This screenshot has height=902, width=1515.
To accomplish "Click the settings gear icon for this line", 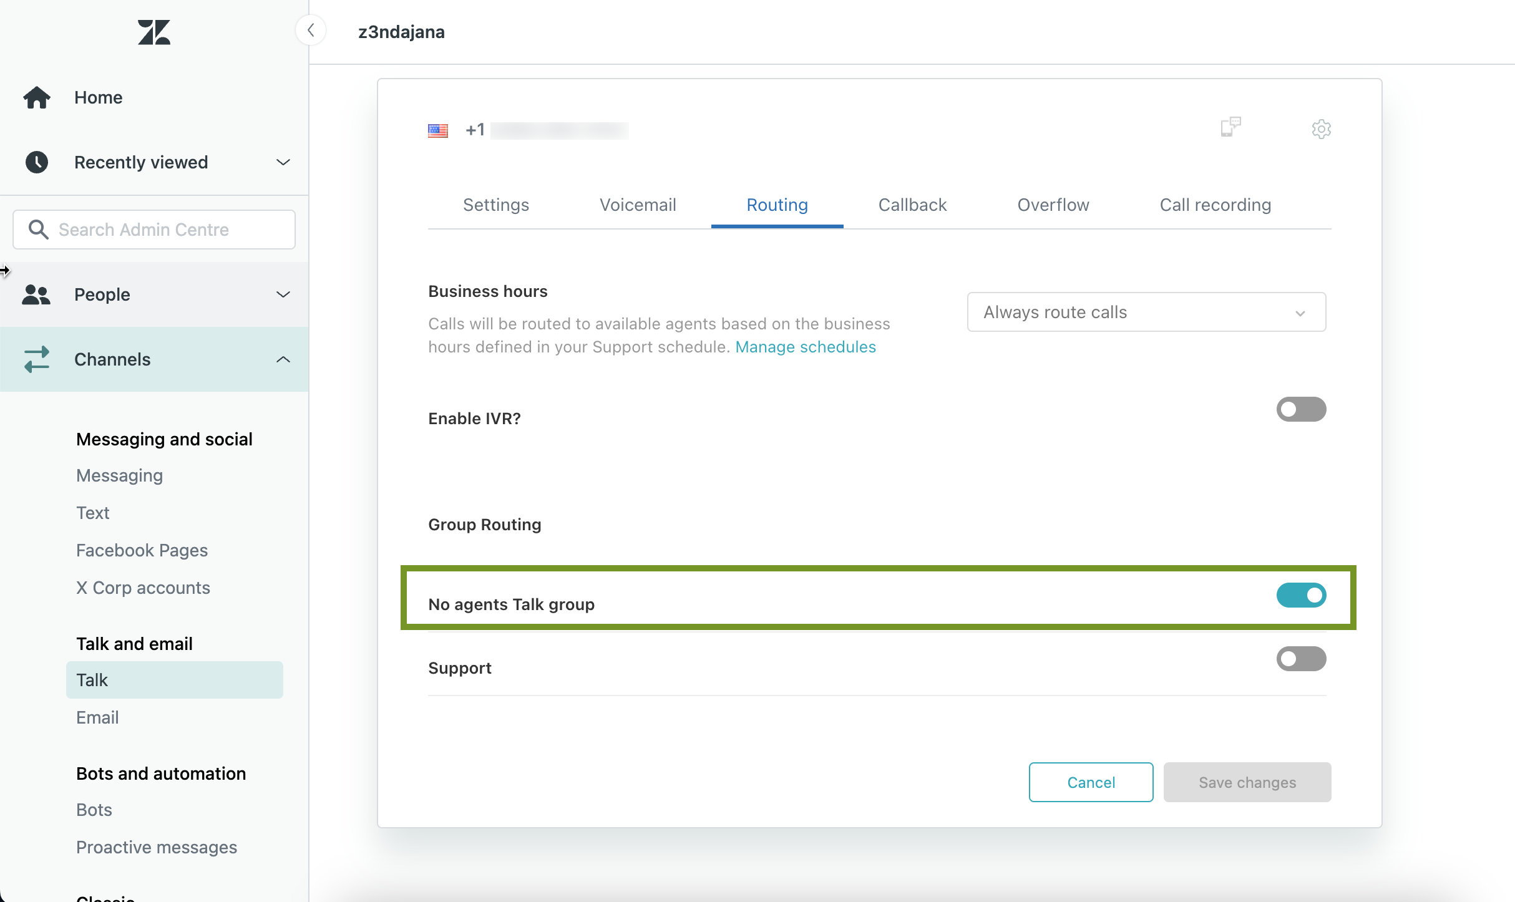I will 1318,129.
